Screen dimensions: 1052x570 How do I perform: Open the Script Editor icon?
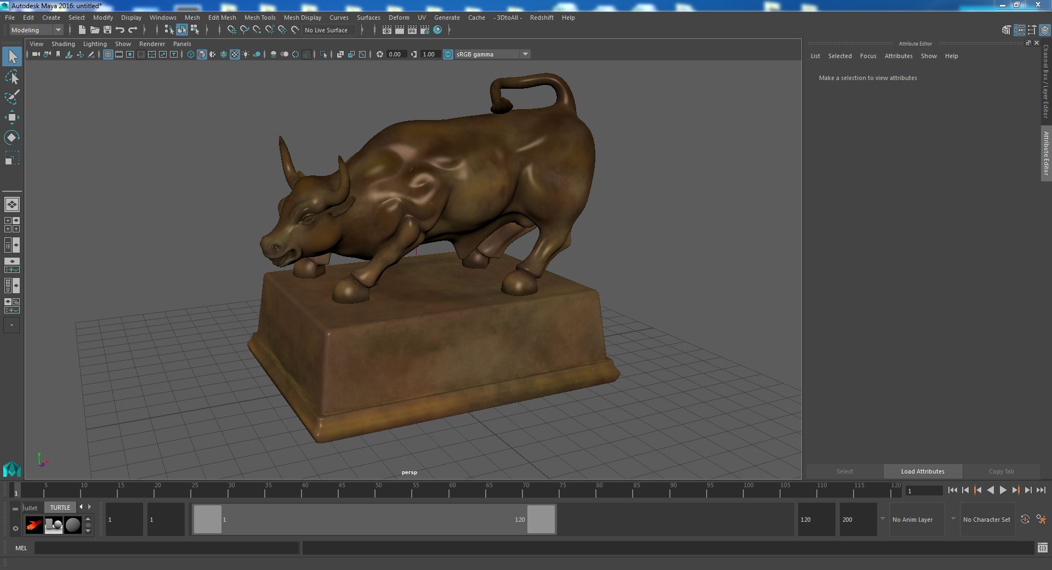1042,548
